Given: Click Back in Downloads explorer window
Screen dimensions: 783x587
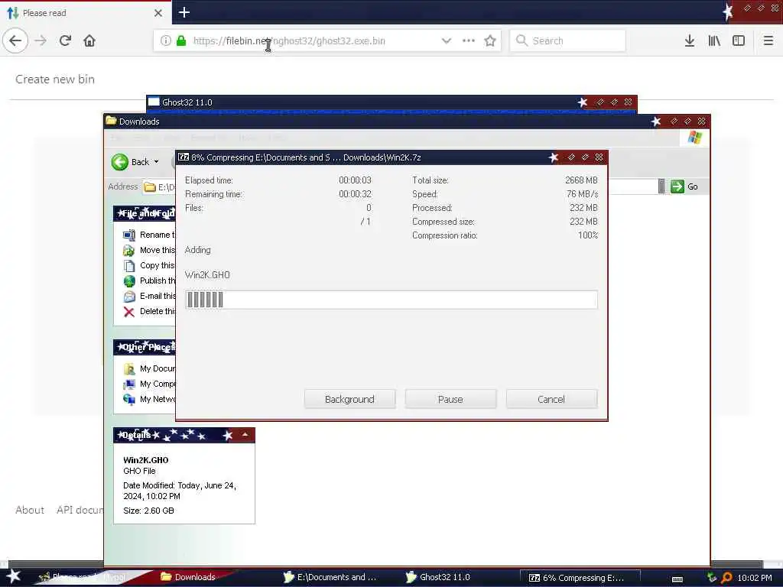Looking at the screenshot, I should tap(130, 162).
